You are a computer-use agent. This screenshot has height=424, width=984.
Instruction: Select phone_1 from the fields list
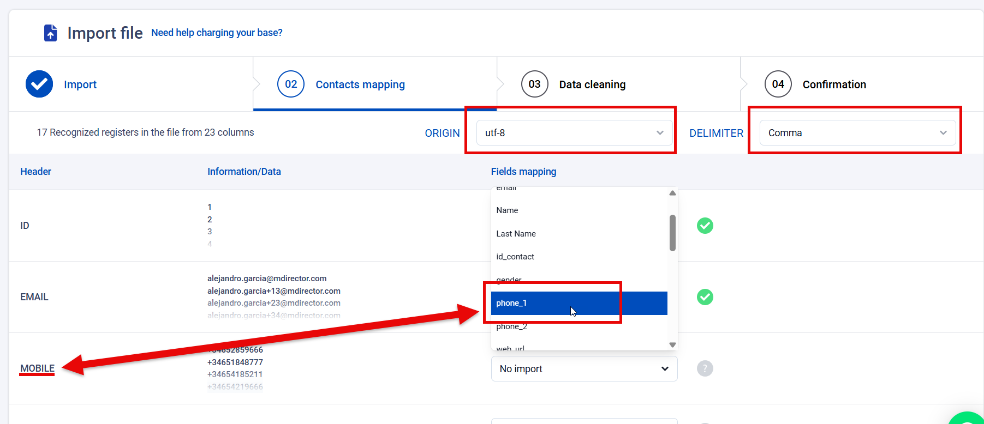pos(579,303)
